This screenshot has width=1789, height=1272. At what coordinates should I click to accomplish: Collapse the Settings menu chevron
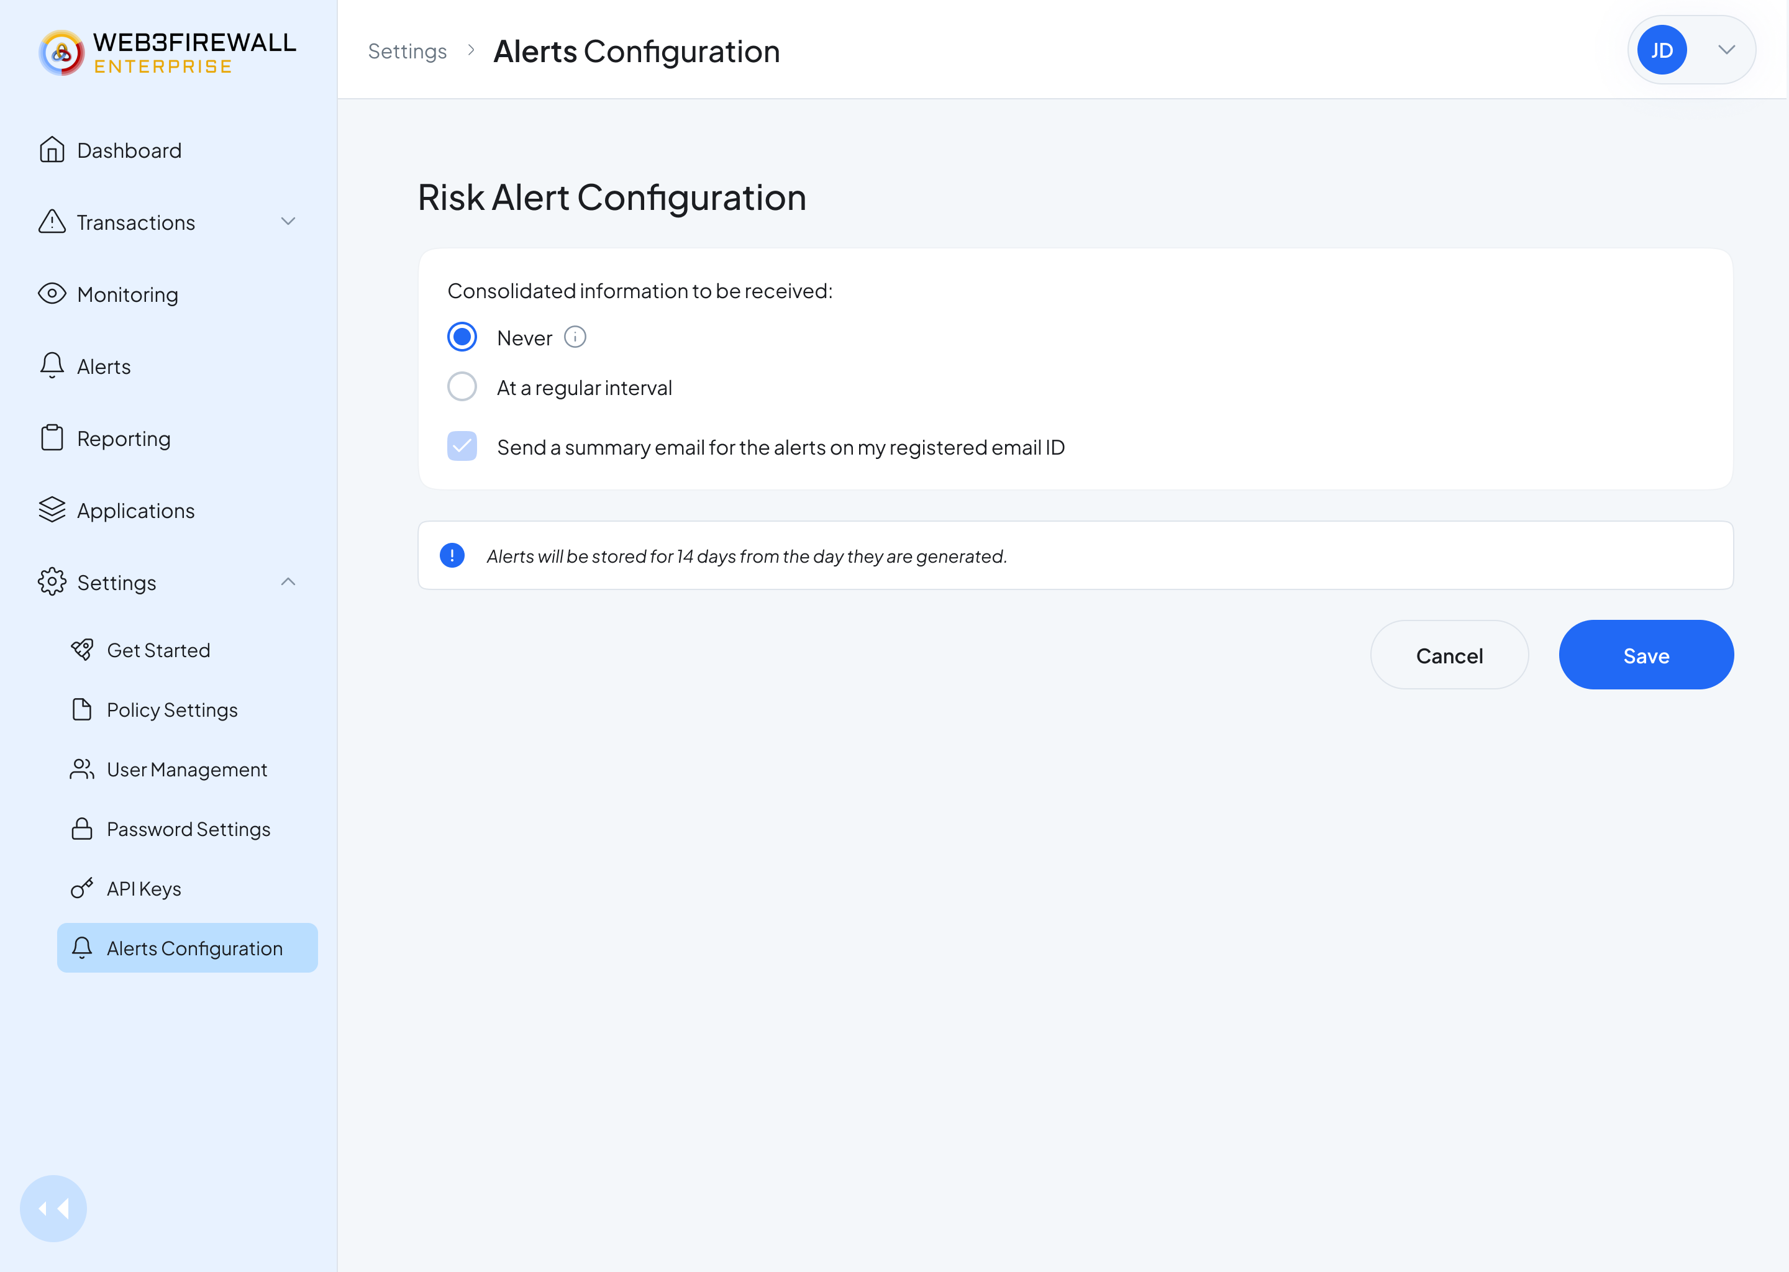tap(288, 582)
